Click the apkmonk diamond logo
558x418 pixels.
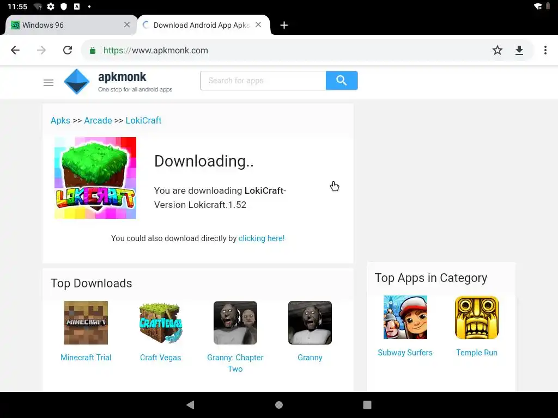tap(76, 82)
